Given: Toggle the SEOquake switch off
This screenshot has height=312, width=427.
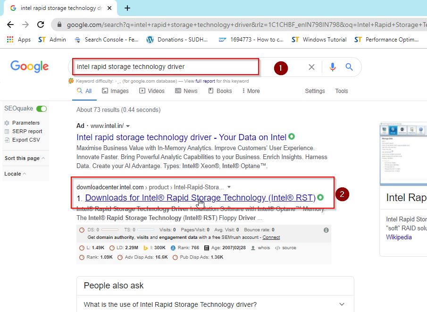Looking at the screenshot, I should click(x=42, y=109).
